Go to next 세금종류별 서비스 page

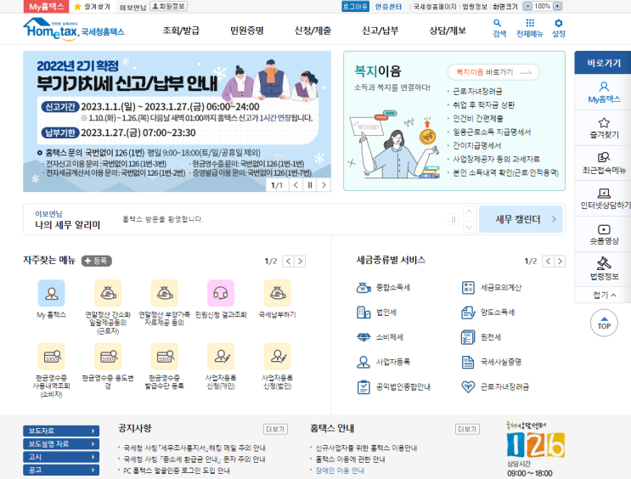point(560,262)
